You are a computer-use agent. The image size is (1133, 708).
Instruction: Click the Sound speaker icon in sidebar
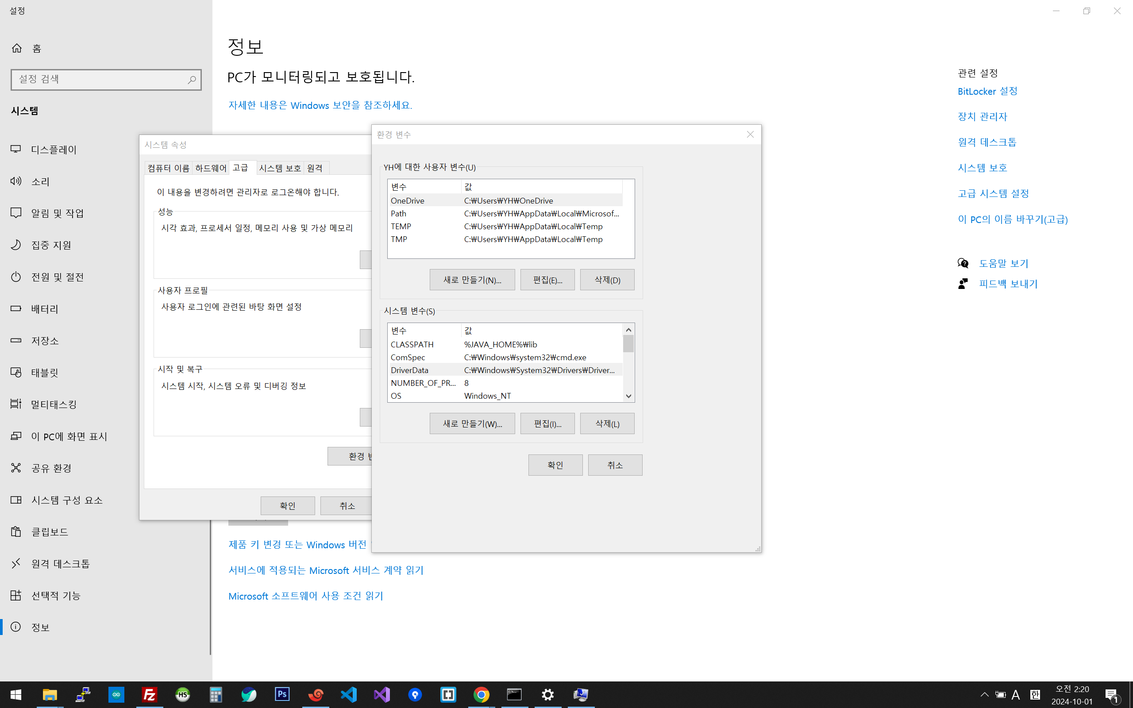[16, 181]
